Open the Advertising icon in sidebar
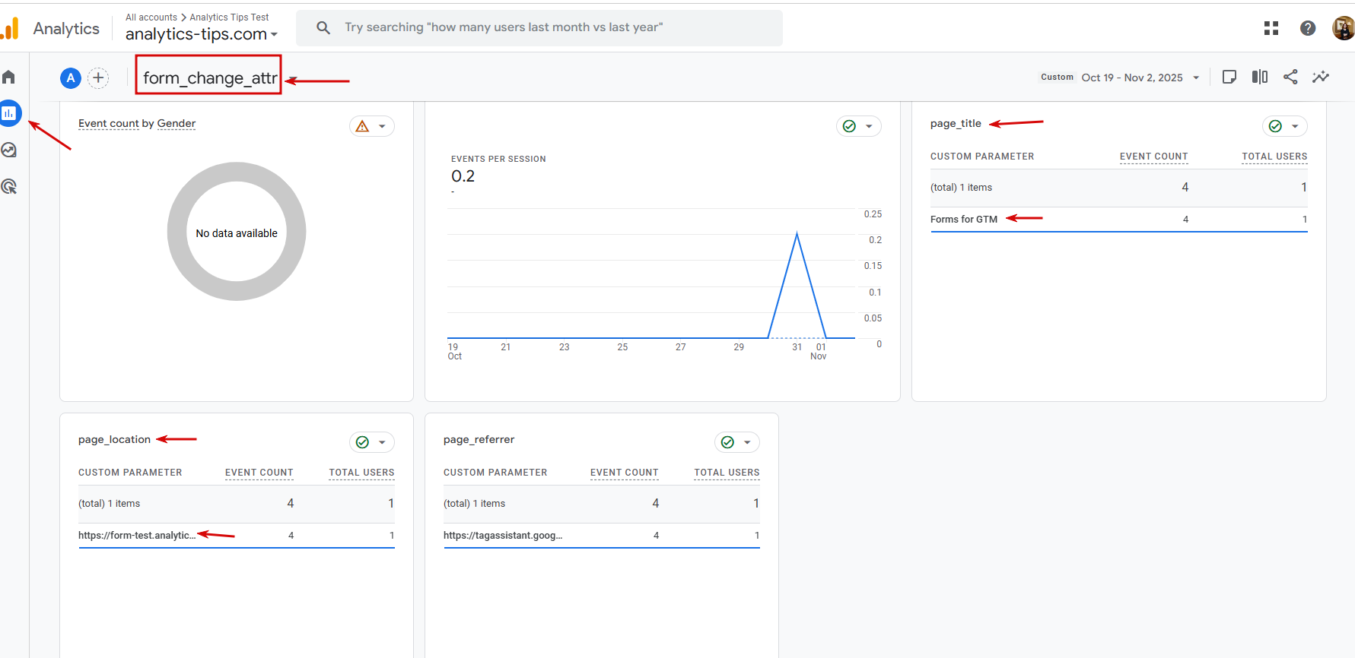Screen dimensions: 1355x658 tap(9, 187)
